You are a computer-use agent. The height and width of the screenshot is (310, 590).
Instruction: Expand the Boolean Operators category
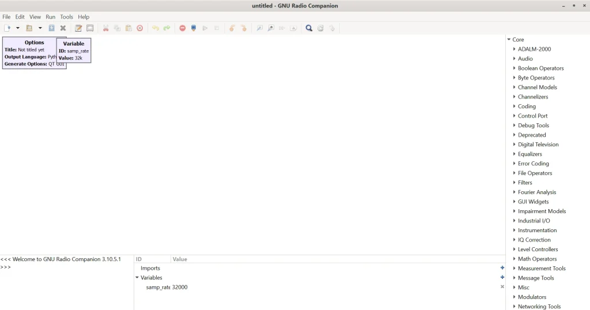tap(514, 68)
